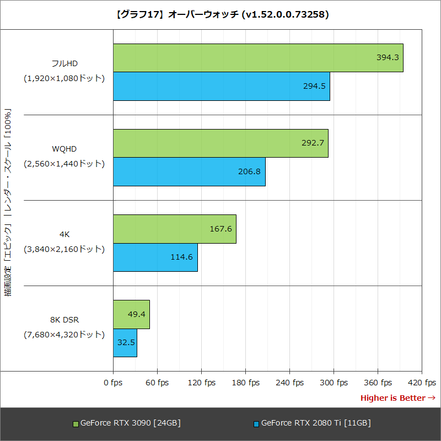Click the 0 fps axis label
Image resolution: width=441 pixels, height=441 pixels.
pyautogui.click(x=113, y=383)
